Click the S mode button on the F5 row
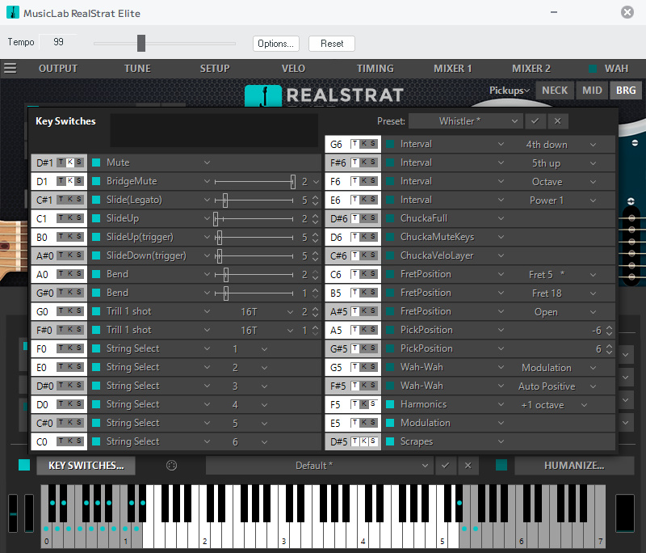 pos(372,404)
